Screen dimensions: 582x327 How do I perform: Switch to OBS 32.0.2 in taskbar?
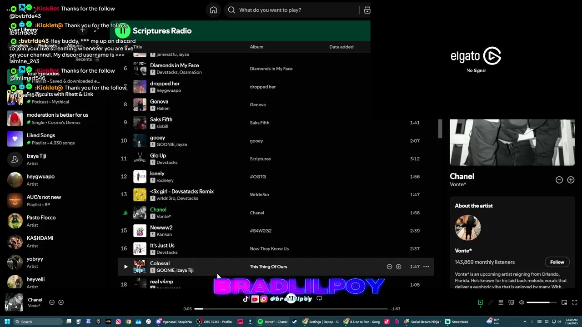point(214,322)
